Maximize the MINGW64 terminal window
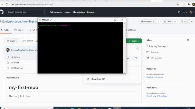The width and height of the screenshot is (195, 109). [115, 20]
